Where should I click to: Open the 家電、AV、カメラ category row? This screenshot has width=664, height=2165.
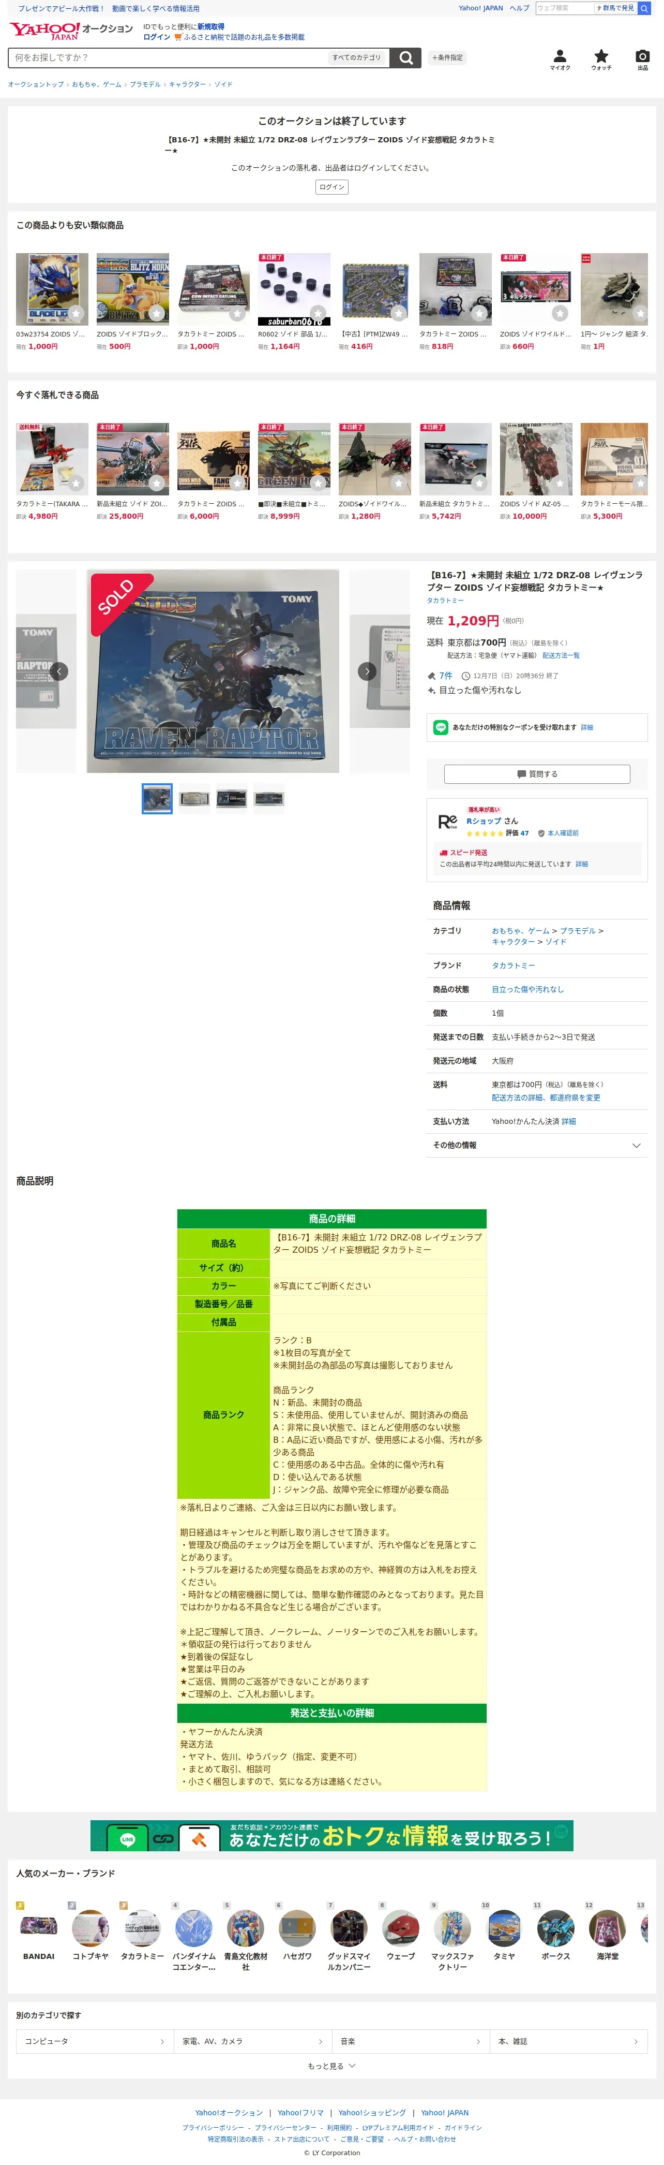pyautogui.click(x=253, y=2041)
